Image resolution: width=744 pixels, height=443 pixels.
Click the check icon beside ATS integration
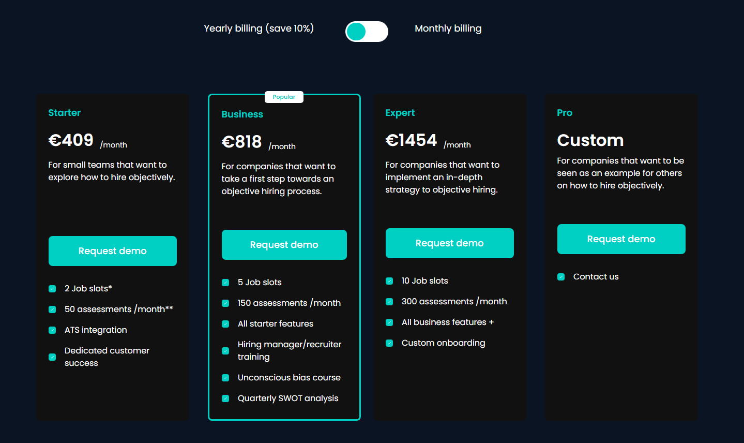coord(52,330)
